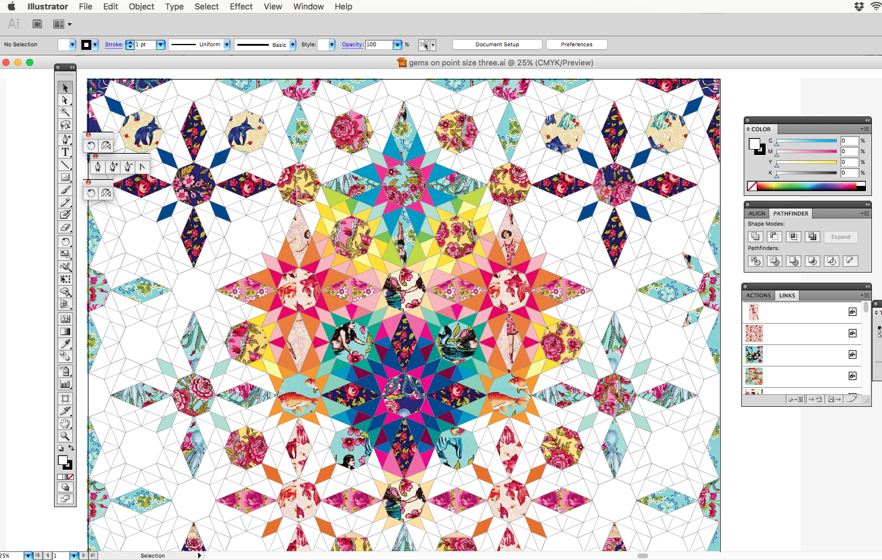The height and width of the screenshot is (560, 882).
Task: Pick the Type tool in toolbox
Action: click(x=65, y=152)
